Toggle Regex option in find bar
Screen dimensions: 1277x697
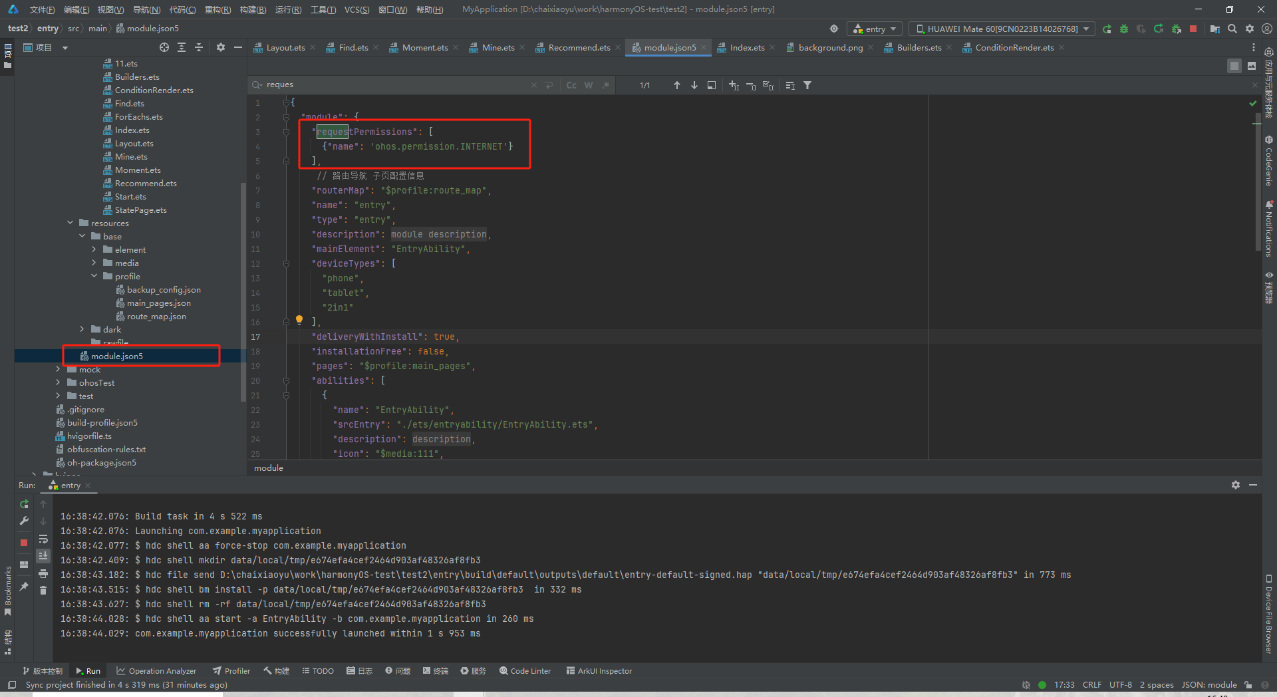pos(606,85)
